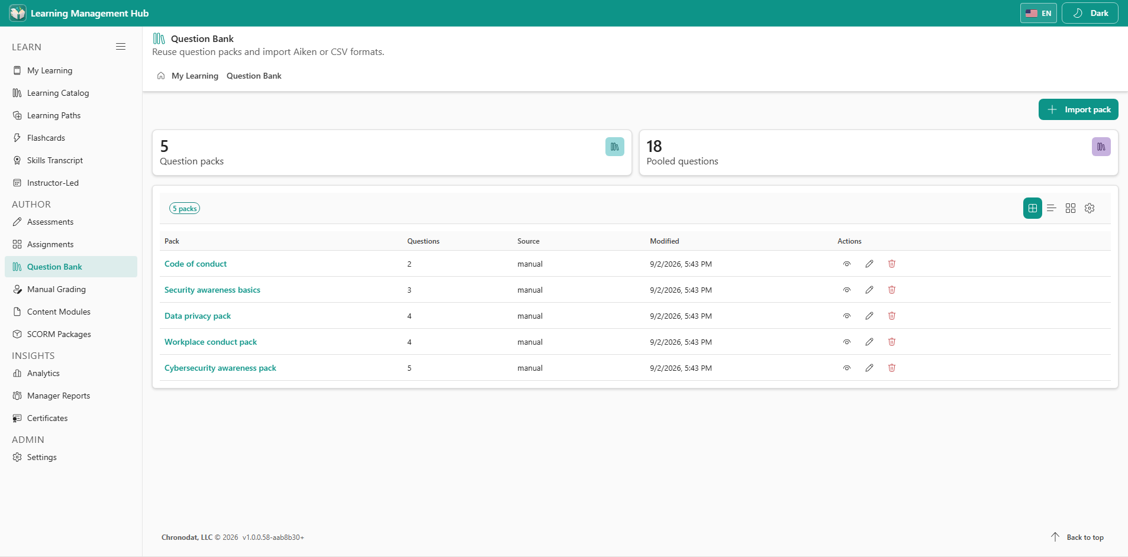Open Content Modules in sidebar
The width and height of the screenshot is (1128, 557).
[71, 312]
